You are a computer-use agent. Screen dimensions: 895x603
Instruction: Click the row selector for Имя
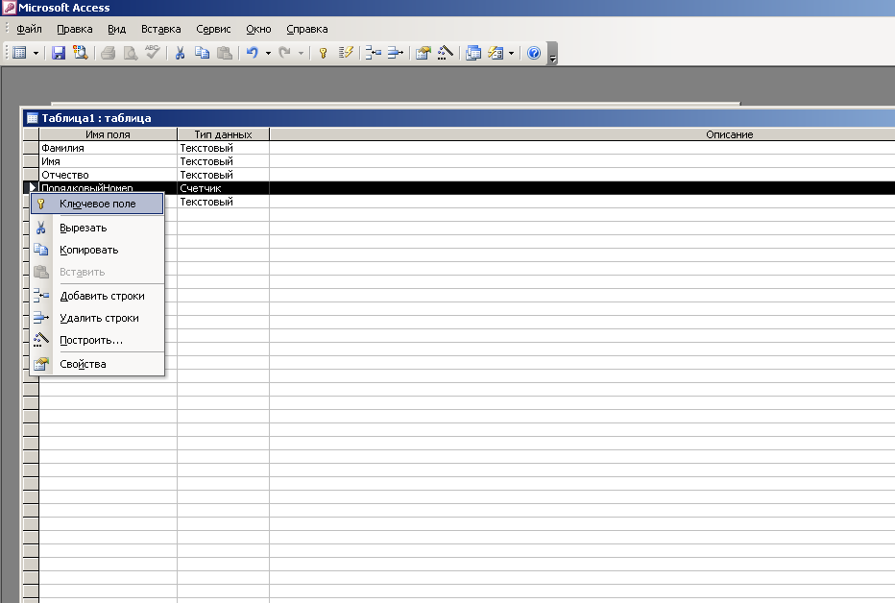click(31, 161)
